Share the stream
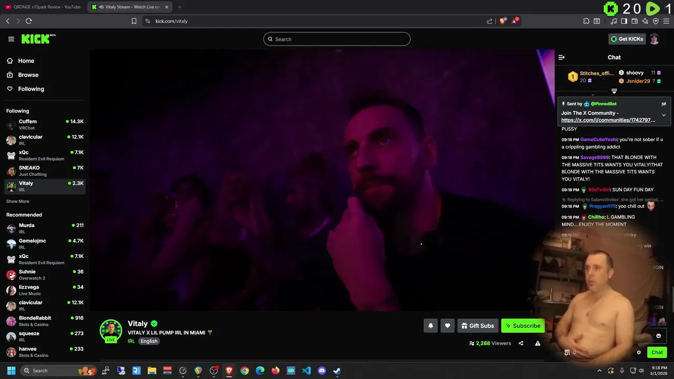 tap(521, 343)
